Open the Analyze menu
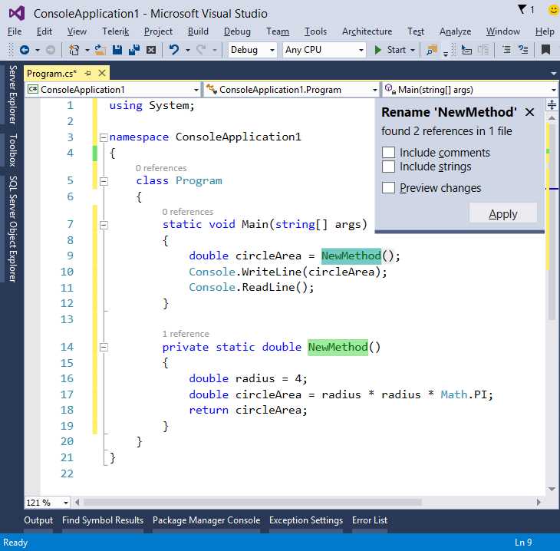 455,31
